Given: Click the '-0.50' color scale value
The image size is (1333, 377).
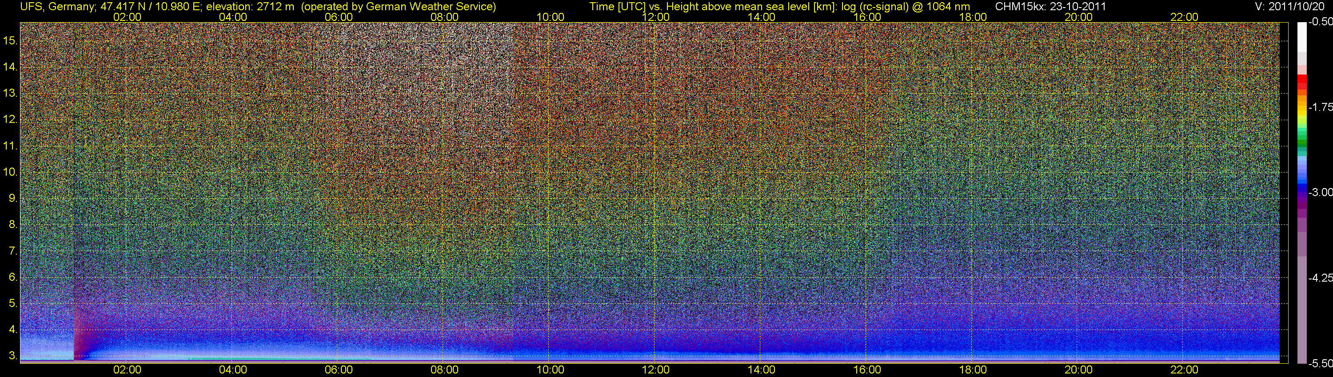Looking at the screenshot, I should [x=1320, y=22].
